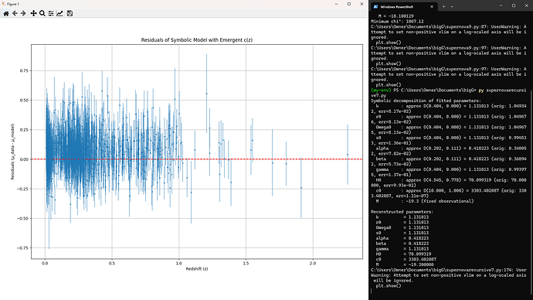Open edit axis and curve parameters
533x300 pixels.
click(59, 13)
